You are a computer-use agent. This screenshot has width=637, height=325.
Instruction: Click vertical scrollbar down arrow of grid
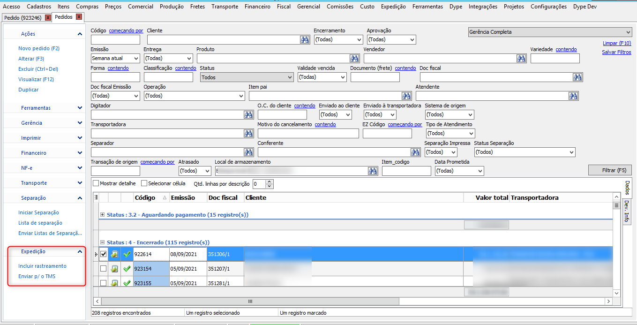pos(616,293)
